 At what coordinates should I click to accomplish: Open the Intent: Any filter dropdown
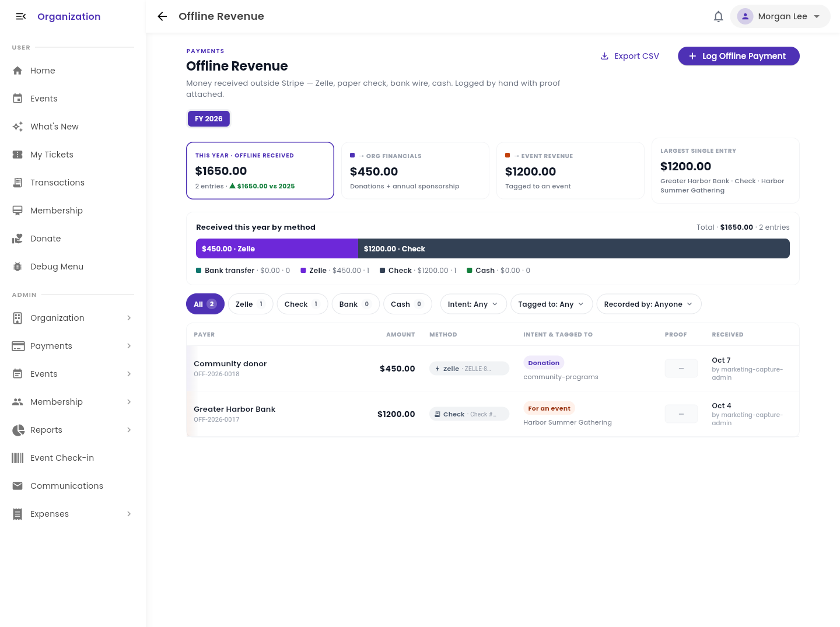point(473,304)
